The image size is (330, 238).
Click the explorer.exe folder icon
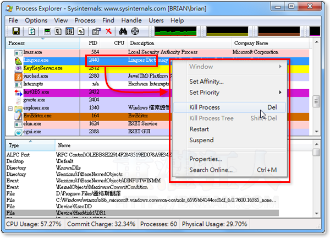click(18, 109)
